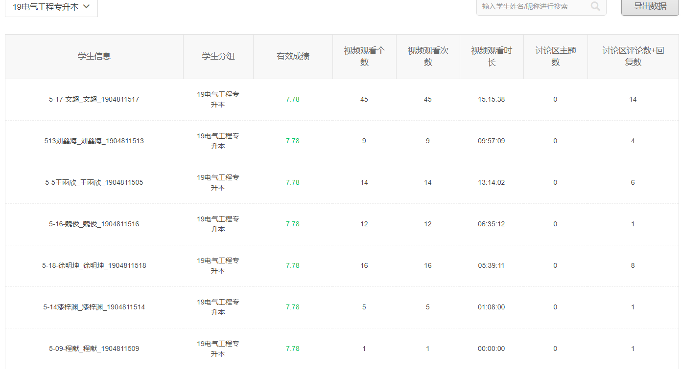Select student 5-16-魏俊_魏俊_1904811516
Screen dimensions: 681x369
94,224
